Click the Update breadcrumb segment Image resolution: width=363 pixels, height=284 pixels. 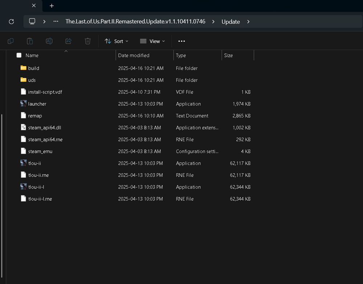[x=231, y=22]
